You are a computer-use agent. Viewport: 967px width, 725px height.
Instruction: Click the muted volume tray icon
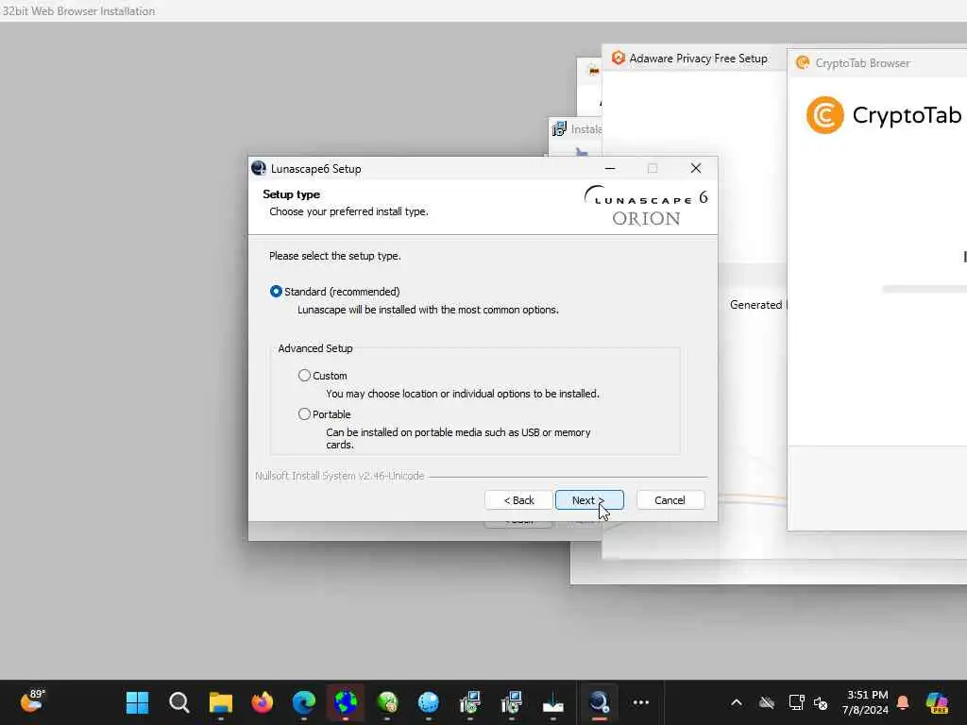(x=821, y=702)
